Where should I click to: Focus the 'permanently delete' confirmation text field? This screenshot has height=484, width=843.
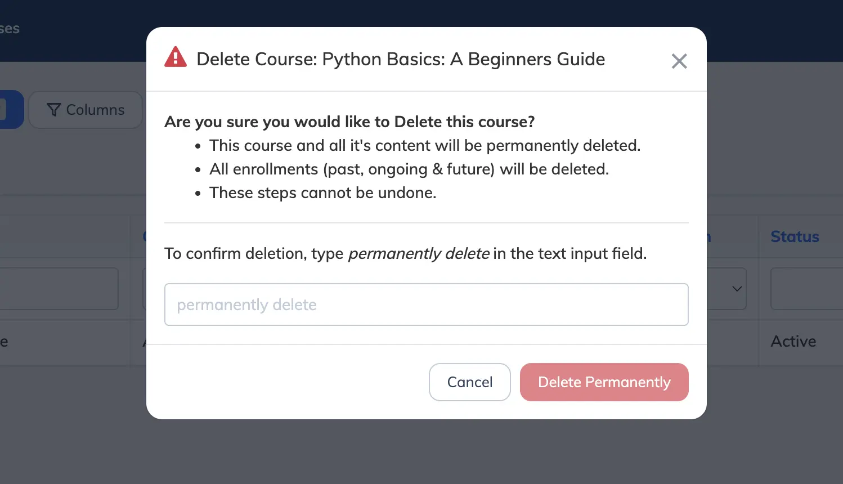426,304
